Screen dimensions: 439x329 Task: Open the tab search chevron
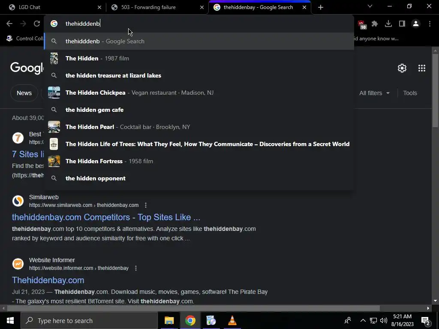[370, 6]
